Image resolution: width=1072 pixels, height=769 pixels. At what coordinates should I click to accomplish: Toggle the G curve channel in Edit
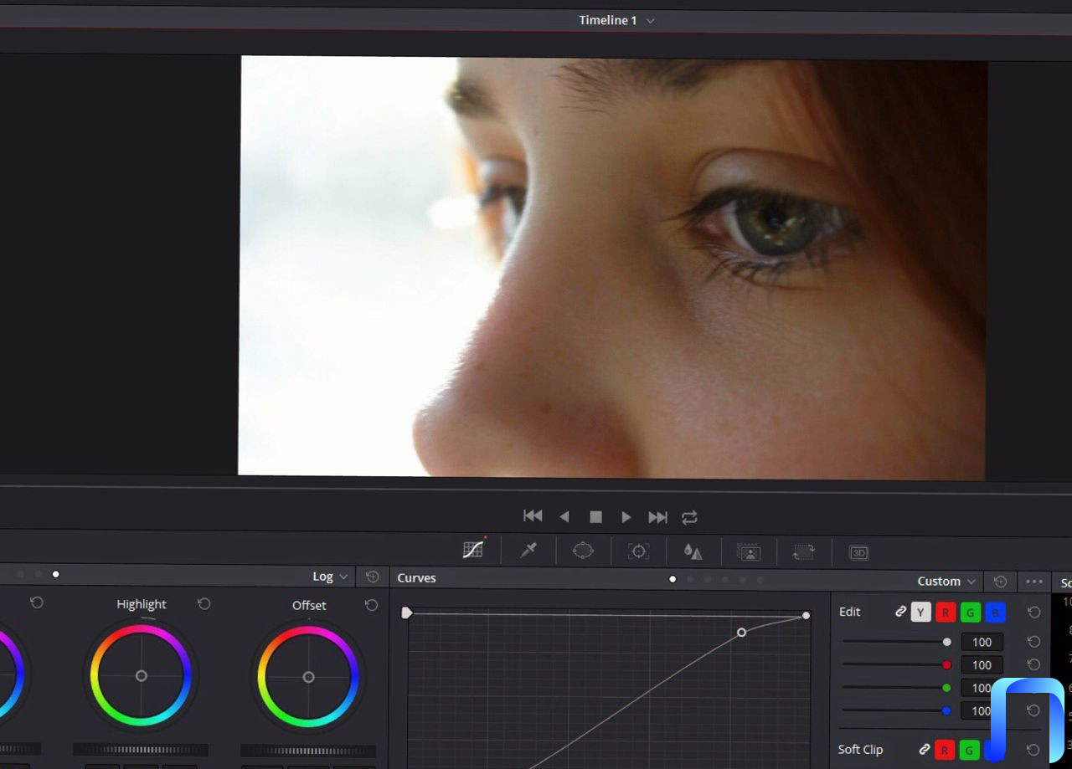click(x=971, y=613)
